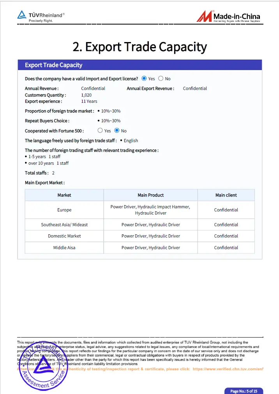Click the Annual Export Revenue Confidential value
The image size is (279, 394).
(x=195, y=88)
